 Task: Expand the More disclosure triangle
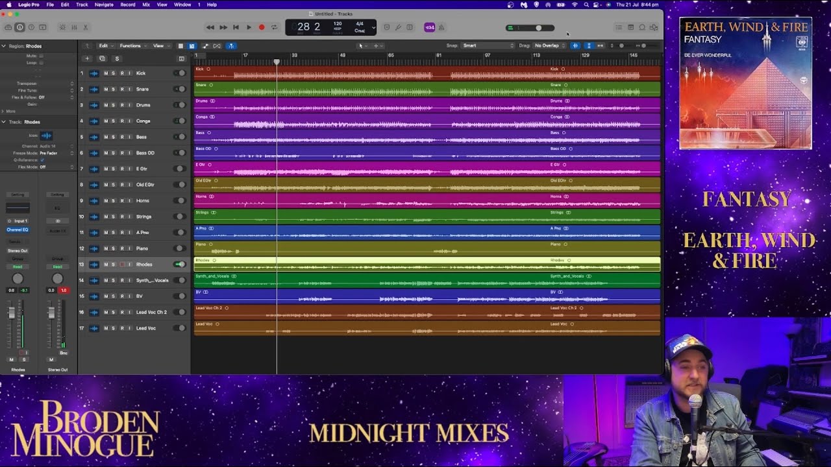click(3, 111)
